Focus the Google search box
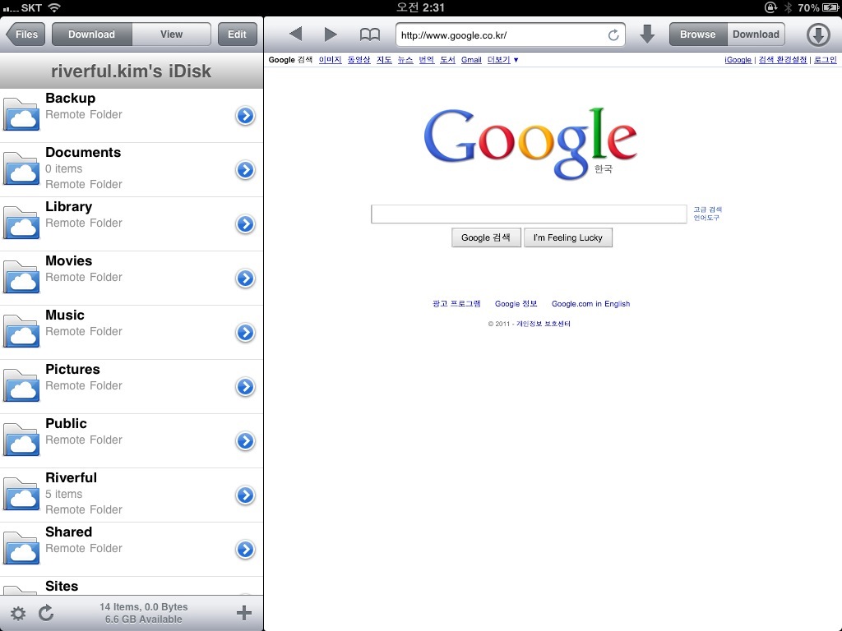The height and width of the screenshot is (631, 842). click(529, 214)
